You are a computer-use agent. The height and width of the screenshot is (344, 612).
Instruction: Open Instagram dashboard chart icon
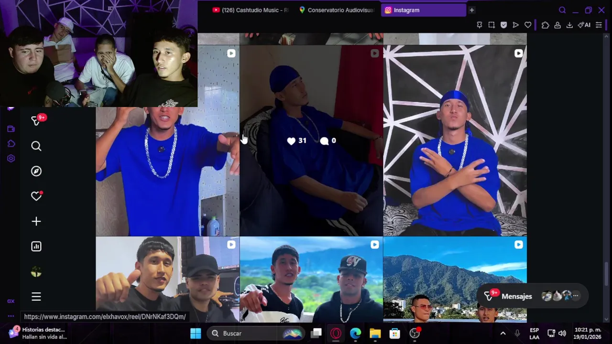click(x=36, y=246)
